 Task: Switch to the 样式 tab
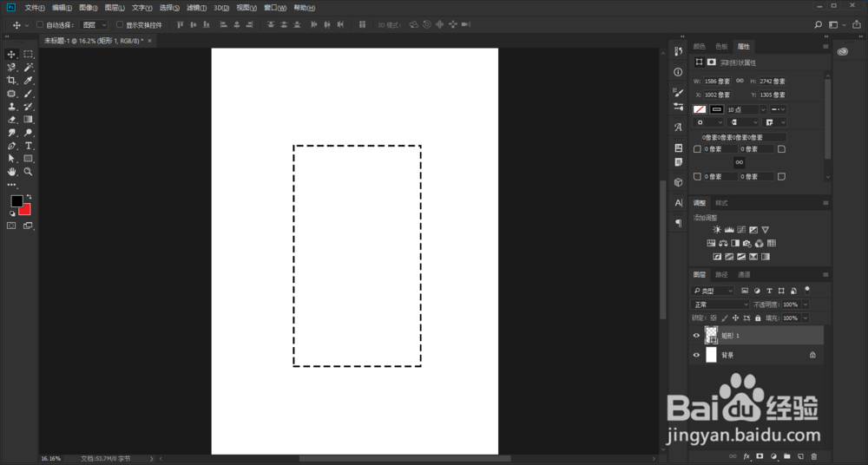[721, 203]
